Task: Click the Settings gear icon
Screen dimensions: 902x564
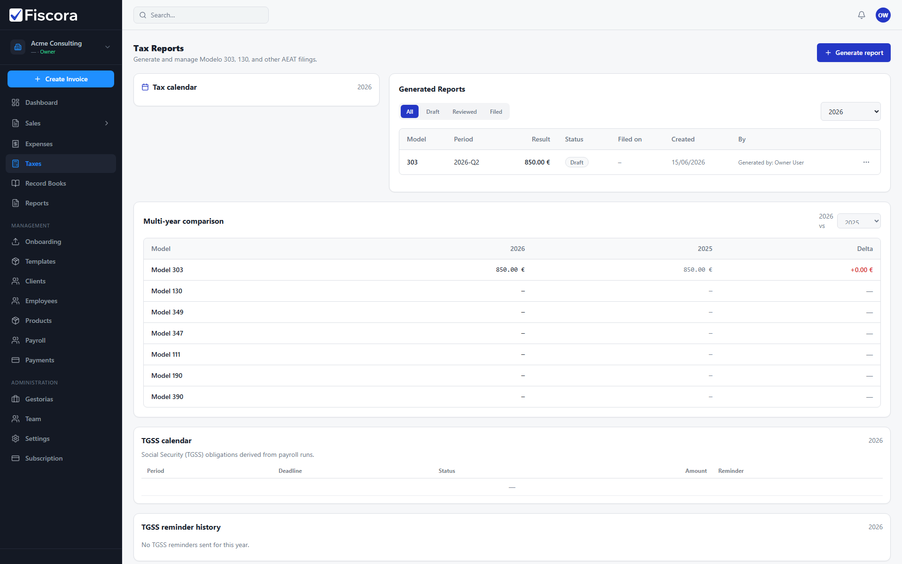Action: coord(16,439)
